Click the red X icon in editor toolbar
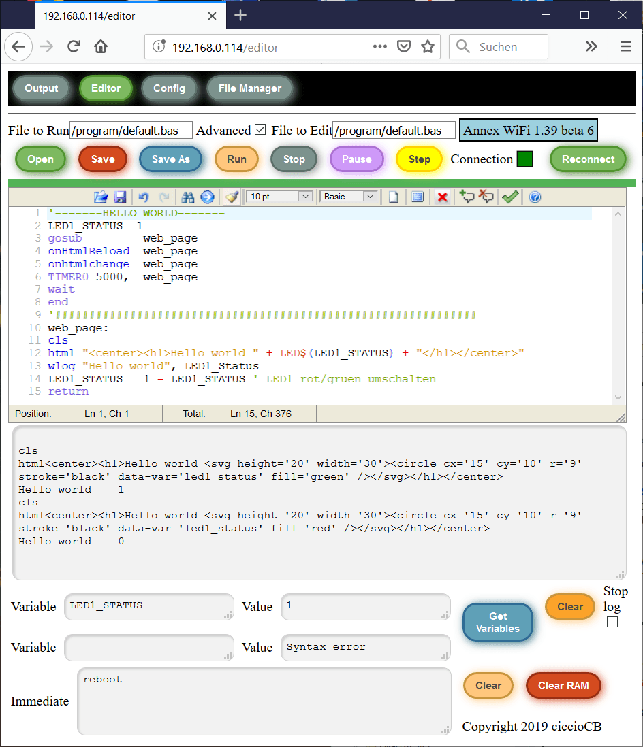This screenshot has height=747, width=643. click(442, 197)
